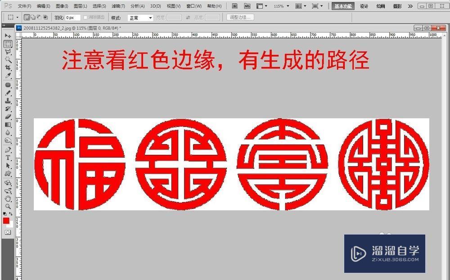Screen dimensions: 450x280
Task: Open the 3D(D) menu
Action: pos(156,6)
